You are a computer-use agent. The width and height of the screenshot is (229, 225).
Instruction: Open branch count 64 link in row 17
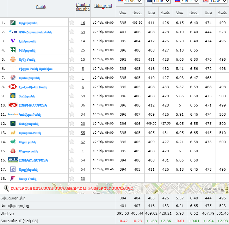83,169
